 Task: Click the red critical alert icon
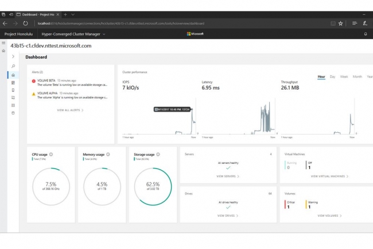[34, 81]
